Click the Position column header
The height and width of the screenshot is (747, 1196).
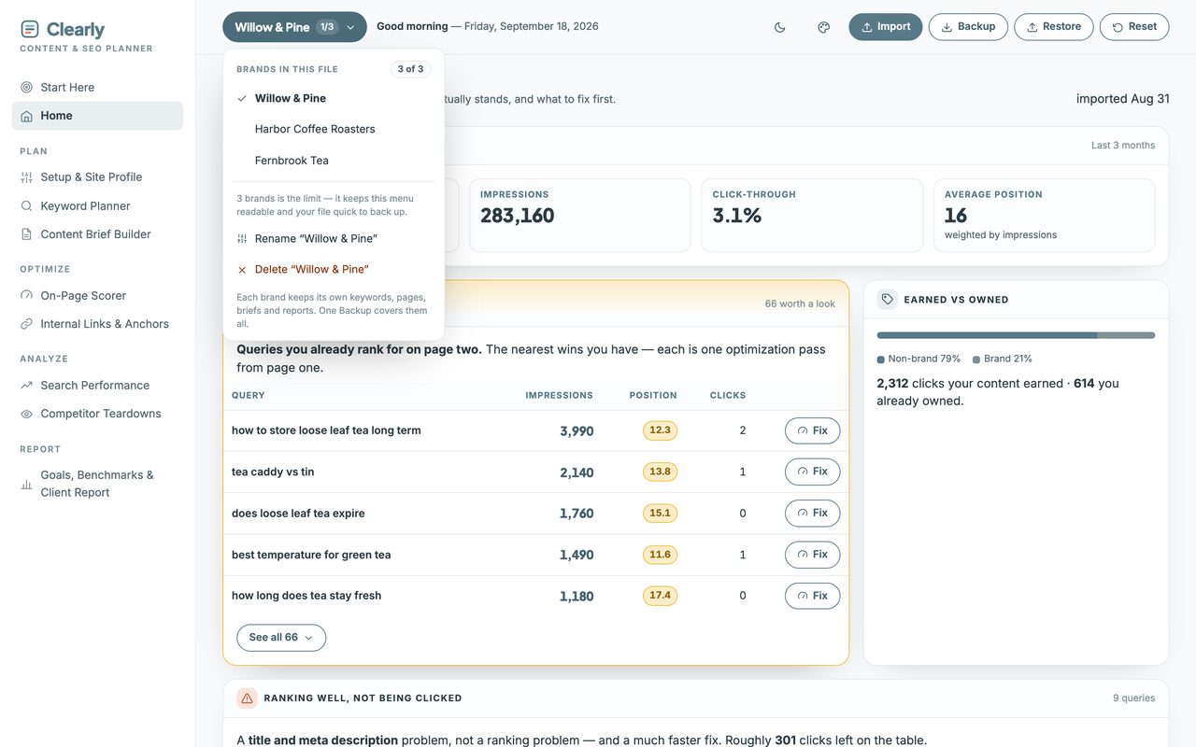tap(653, 396)
